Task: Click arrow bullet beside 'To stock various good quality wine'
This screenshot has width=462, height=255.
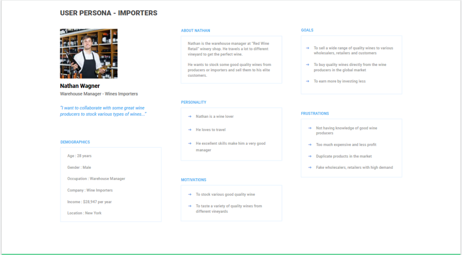Action: [x=190, y=194]
